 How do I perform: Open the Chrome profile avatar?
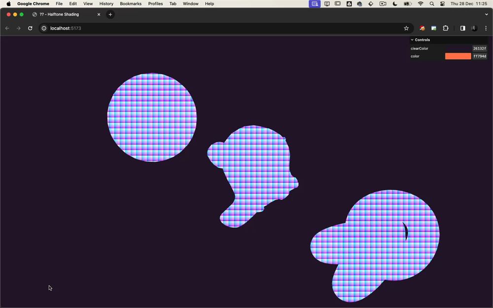[474, 28]
